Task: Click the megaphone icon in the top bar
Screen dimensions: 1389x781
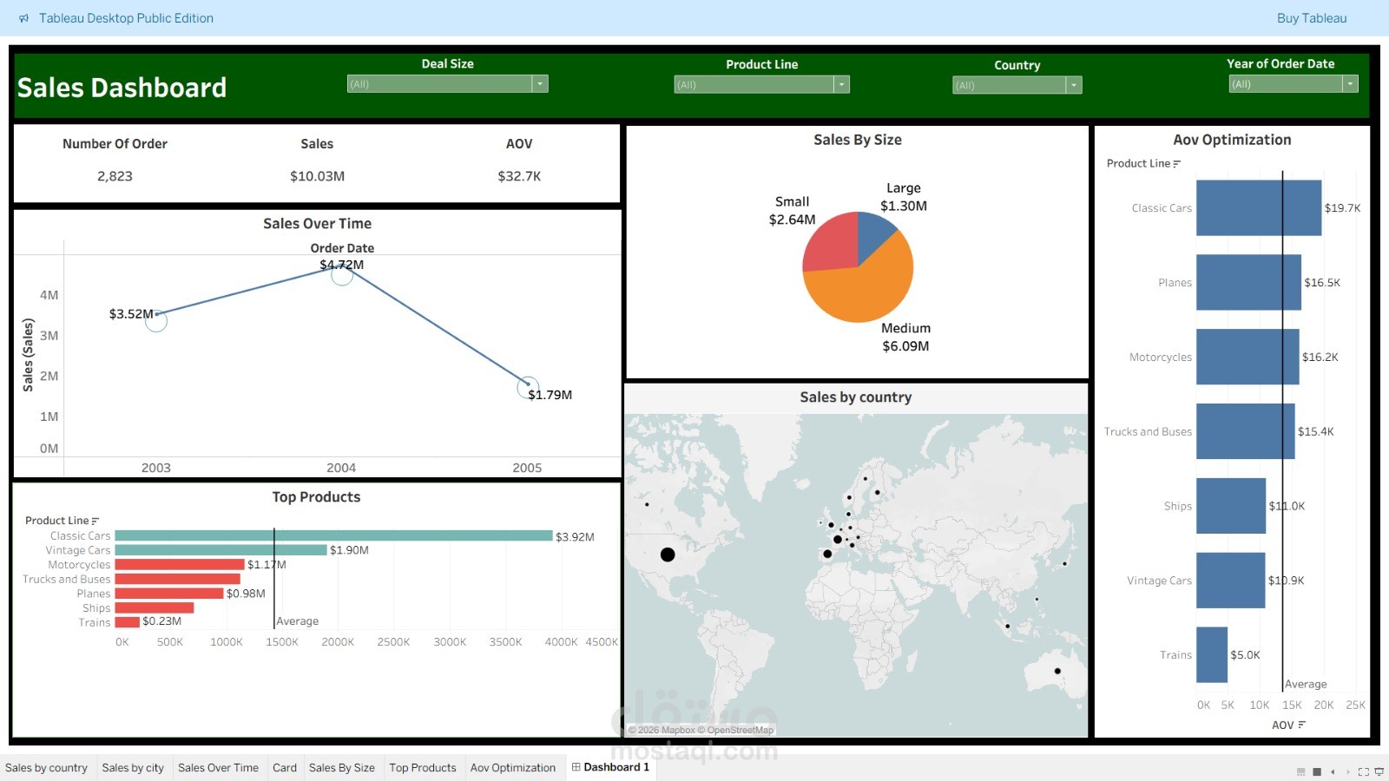Action: point(23,17)
